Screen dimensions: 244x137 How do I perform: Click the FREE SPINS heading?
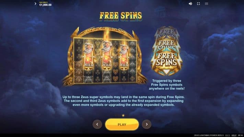(121, 16)
